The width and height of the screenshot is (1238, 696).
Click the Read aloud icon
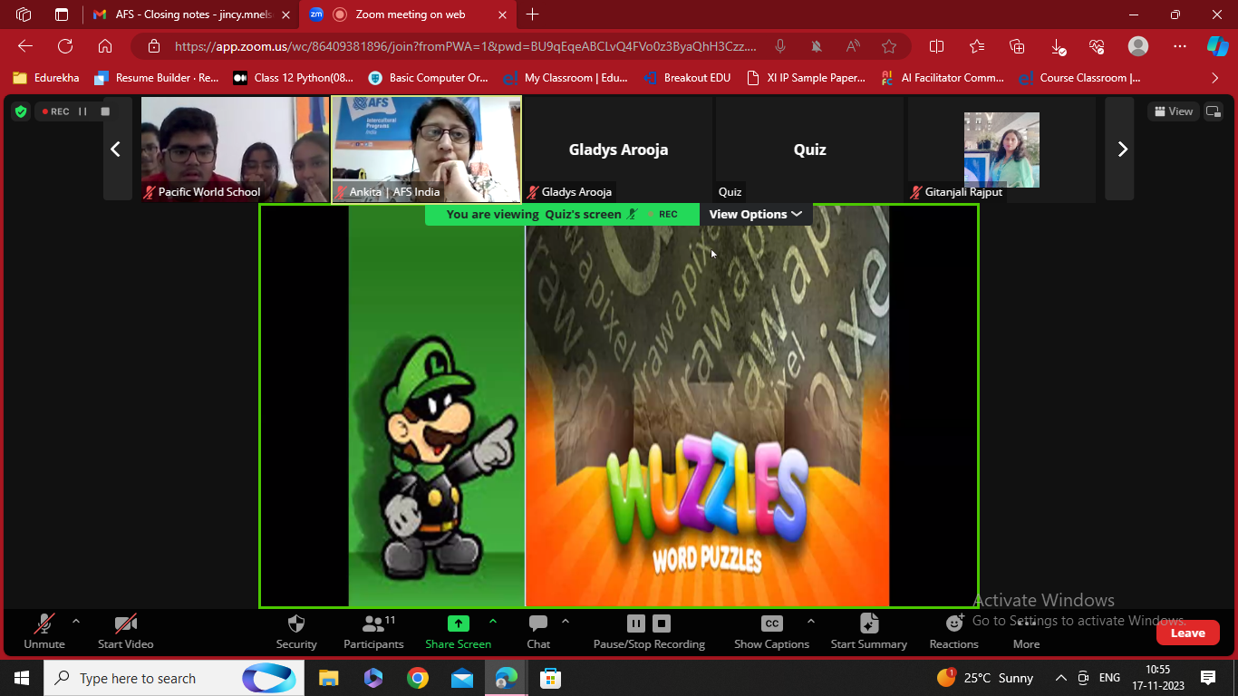click(x=853, y=46)
